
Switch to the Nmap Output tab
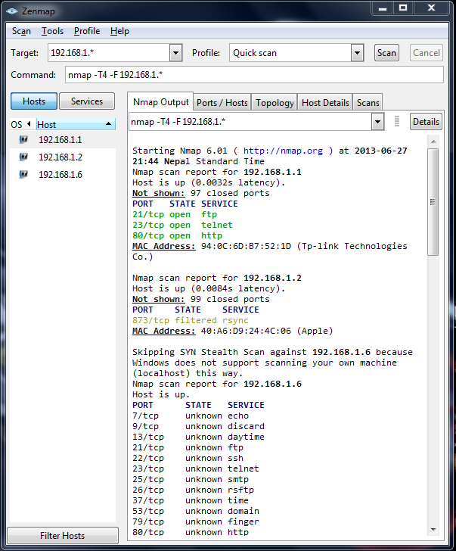tap(160, 102)
